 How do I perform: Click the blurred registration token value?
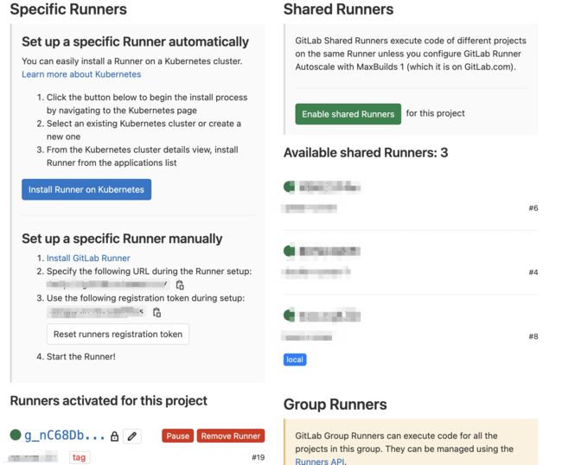pyautogui.click(x=96, y=312)
